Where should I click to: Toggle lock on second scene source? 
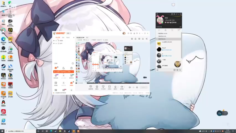click(x=56, y=43)
